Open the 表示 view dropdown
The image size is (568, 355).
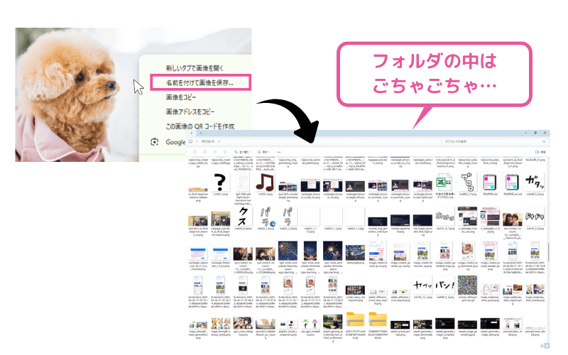click(x=265, y=152)
